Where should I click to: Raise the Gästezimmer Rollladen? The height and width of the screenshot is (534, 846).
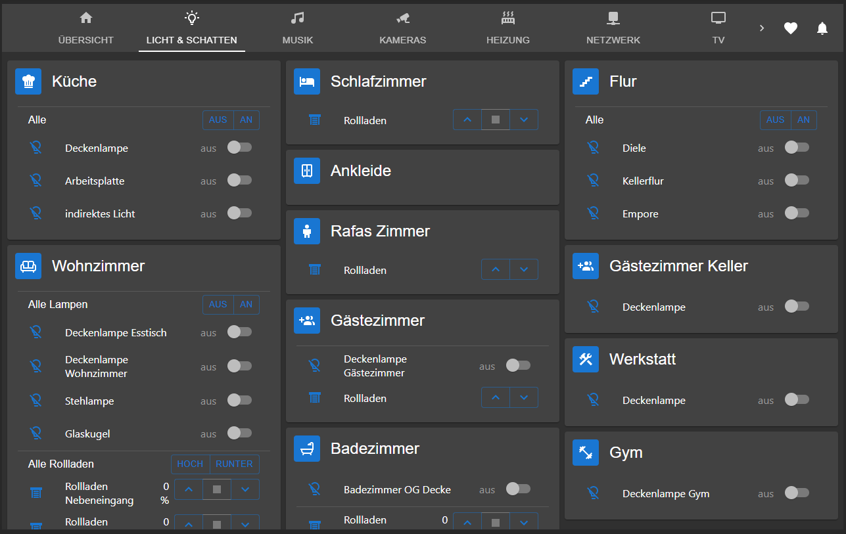[496, 397]
